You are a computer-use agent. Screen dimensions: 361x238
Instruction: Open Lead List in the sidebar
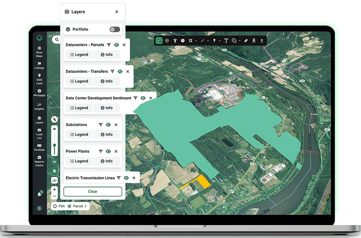click(x=39, y=134)
